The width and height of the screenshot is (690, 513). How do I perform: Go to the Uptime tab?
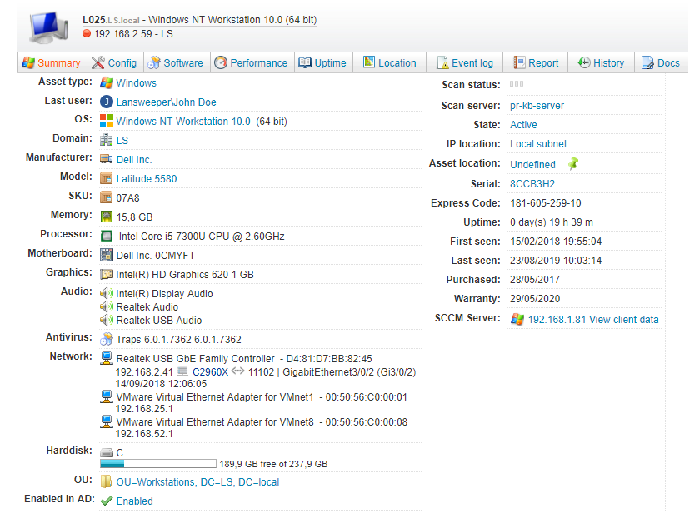point(322,62)
